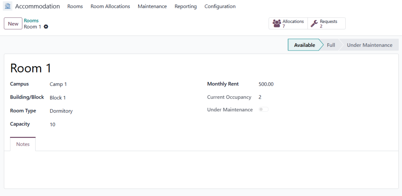This screenshot has width=402, height=196.
Task: Set status to Full
Action: (331, 45)
